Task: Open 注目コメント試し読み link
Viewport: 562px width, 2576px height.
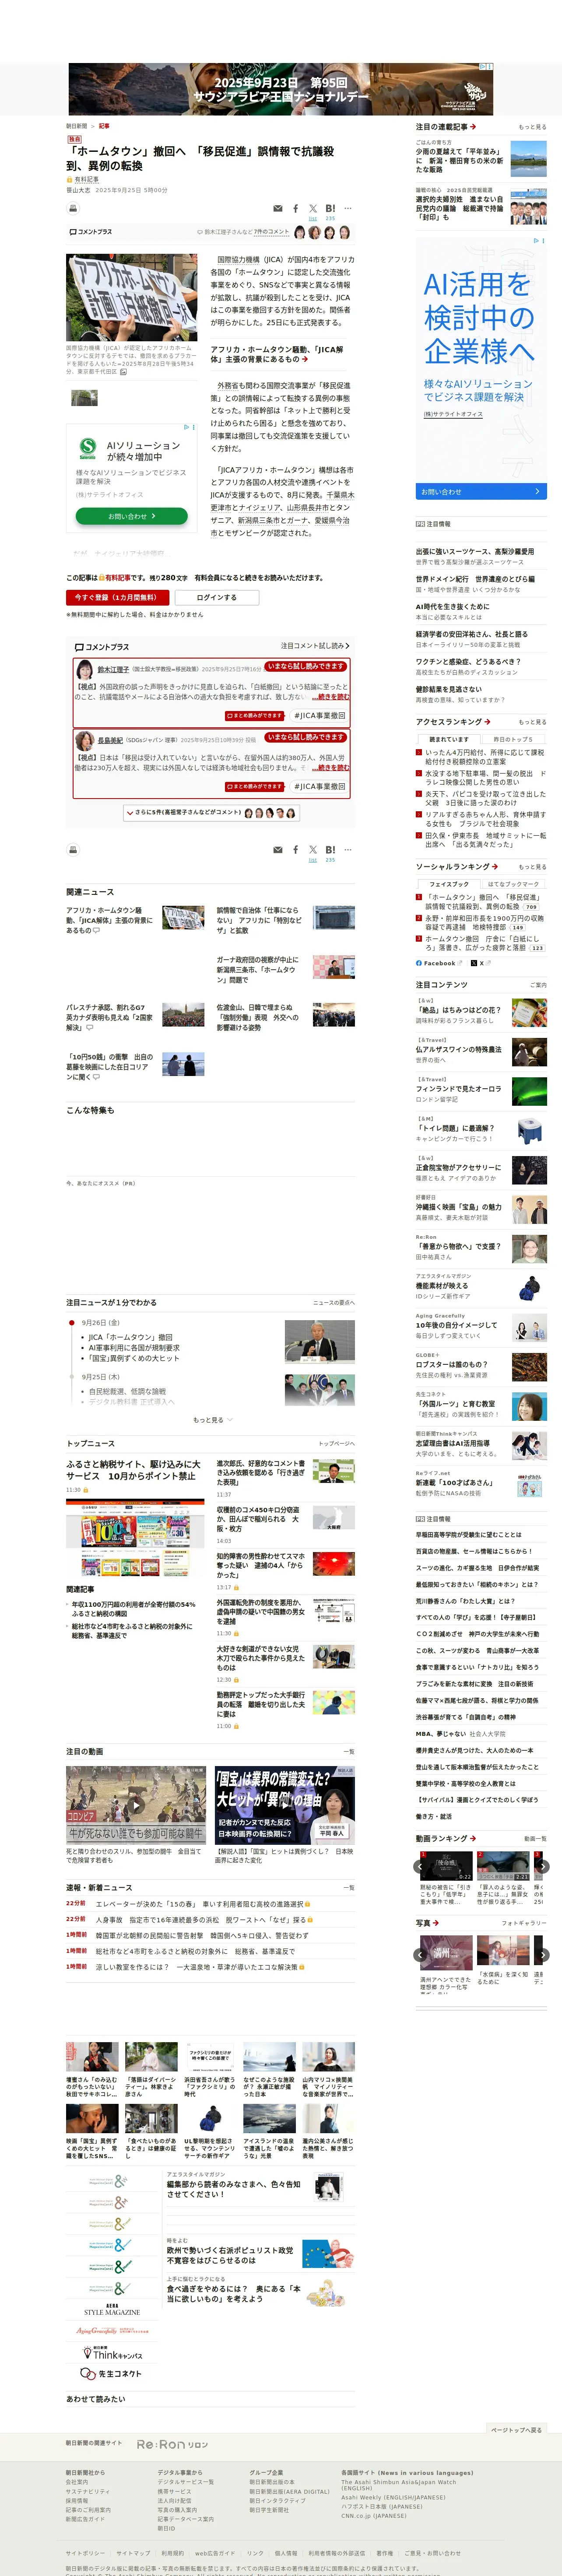Action: [x=315, y=646]
